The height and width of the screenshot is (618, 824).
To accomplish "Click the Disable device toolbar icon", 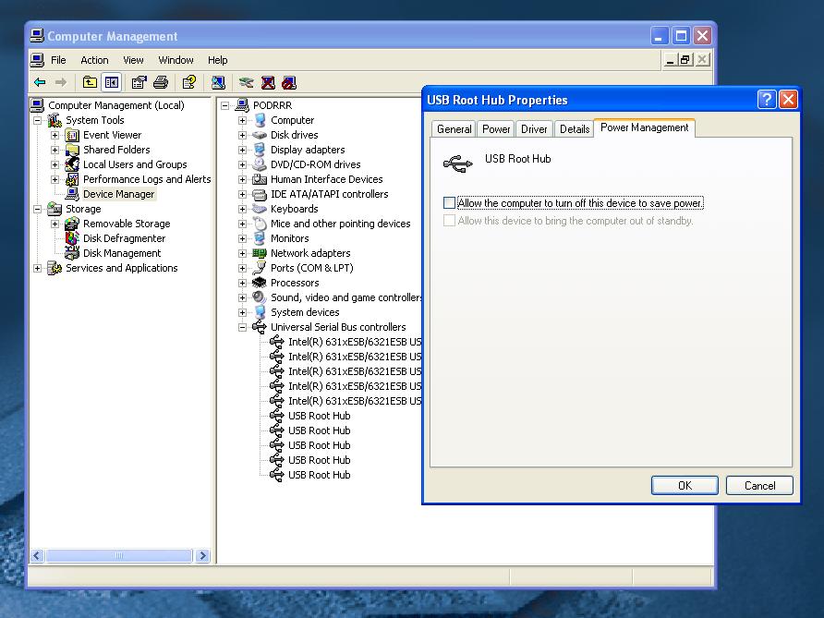I will click(x=288, y=82).
